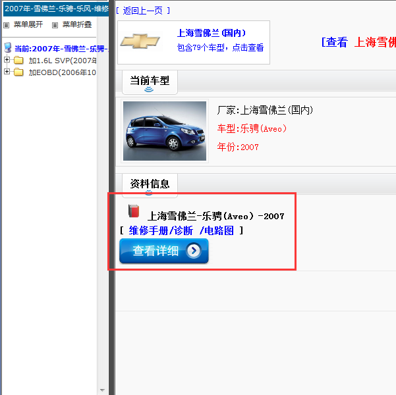Image resolution: width=396 pixels, height=395 pixels.
Task: Select the 加1.6L SVP(2007年 tree item
Action: 63,61
